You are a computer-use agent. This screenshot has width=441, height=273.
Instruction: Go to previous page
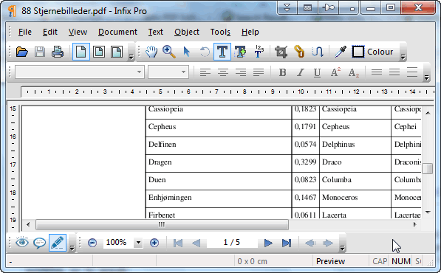point(196,243)
